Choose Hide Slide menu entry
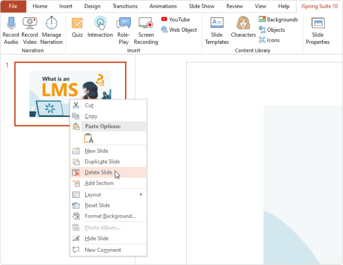 108,239
